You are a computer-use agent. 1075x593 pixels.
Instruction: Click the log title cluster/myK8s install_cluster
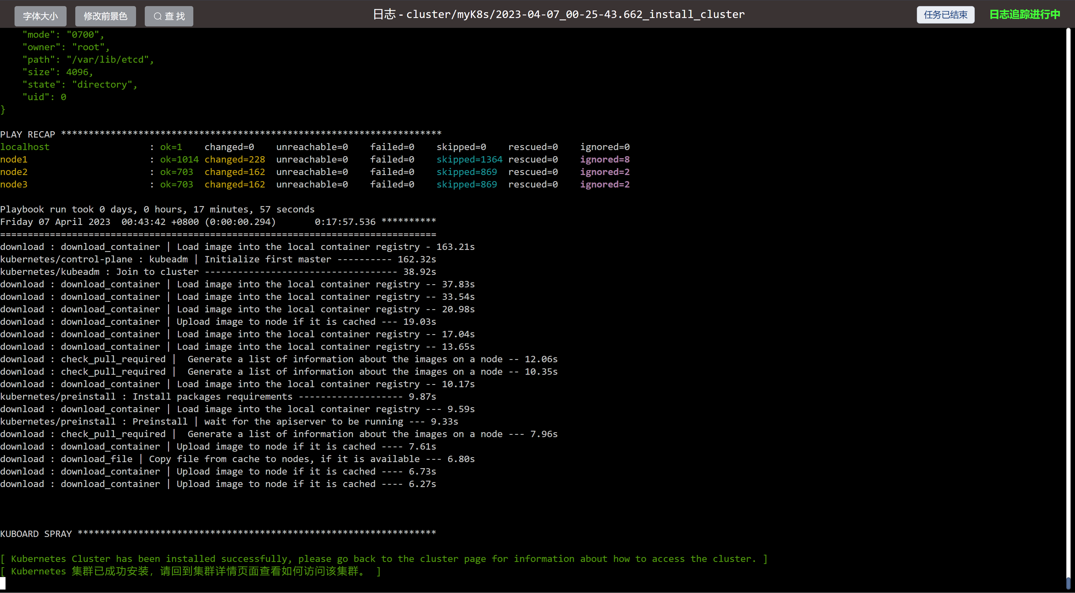click(x=558, y=15)
